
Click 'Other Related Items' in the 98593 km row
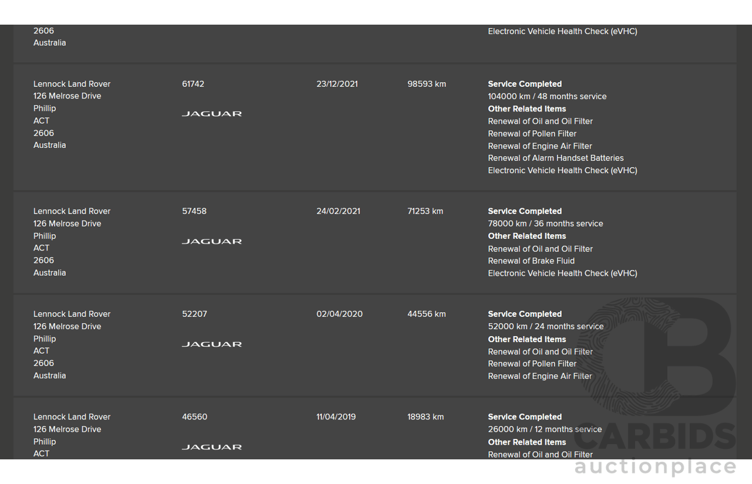point(527,109)
